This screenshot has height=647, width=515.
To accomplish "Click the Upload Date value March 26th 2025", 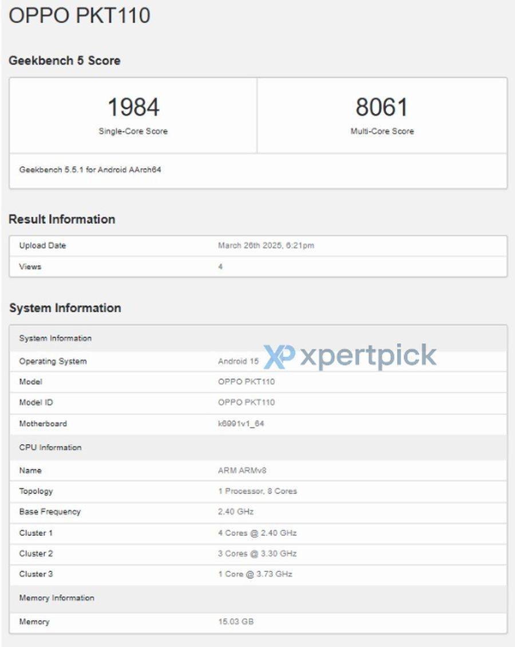I will tap(266, 245).
